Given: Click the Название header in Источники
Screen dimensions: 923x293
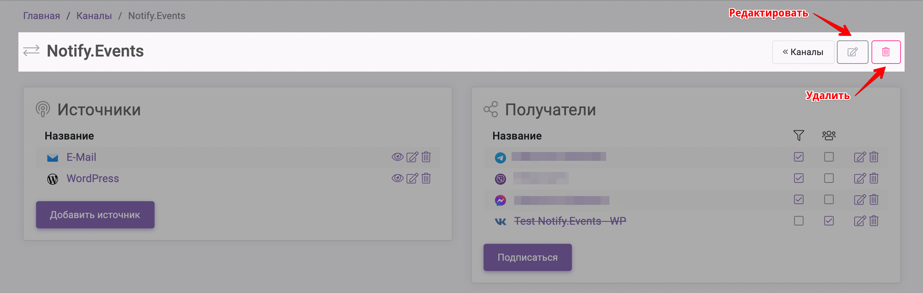Looking at the screenshot, I should [x=69, y=136].
